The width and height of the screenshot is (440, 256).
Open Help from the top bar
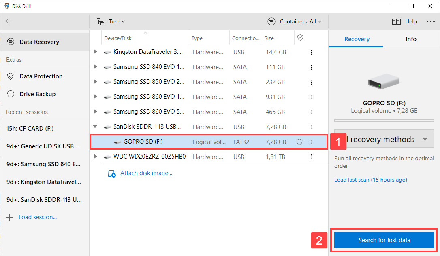pos(404,21)
